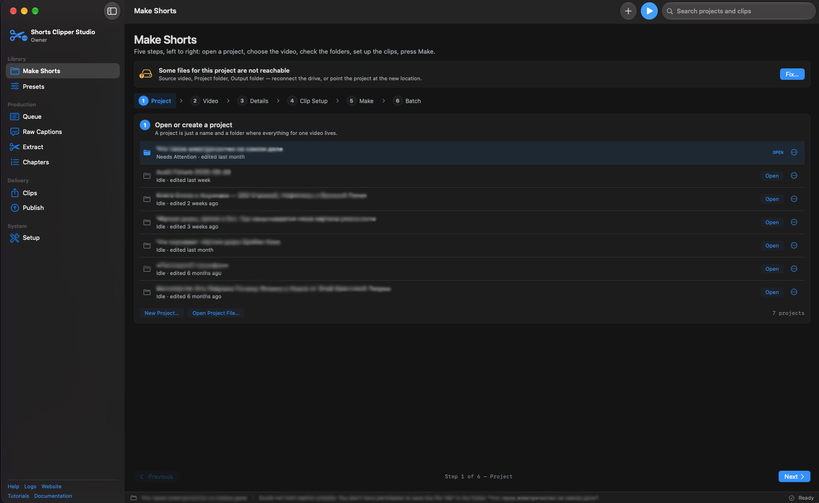Switch to the Clip Setup step tab

[308, 101]
